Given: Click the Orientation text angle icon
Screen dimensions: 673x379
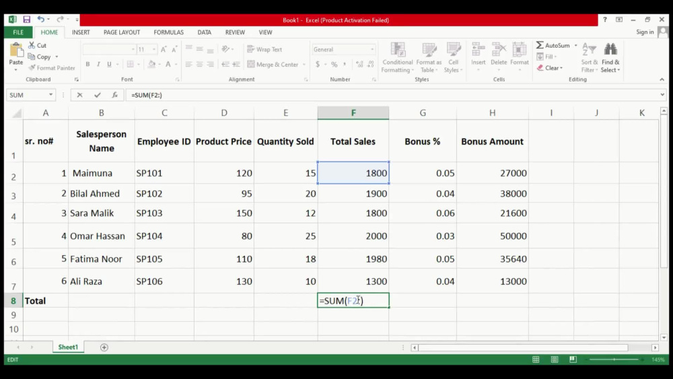Looking at the screenshot, I should tap(225, 49).
